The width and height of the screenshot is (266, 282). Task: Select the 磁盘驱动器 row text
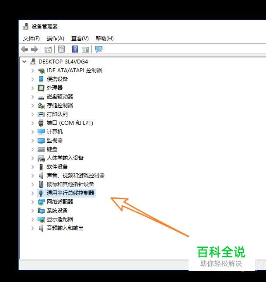coord(60,97)
